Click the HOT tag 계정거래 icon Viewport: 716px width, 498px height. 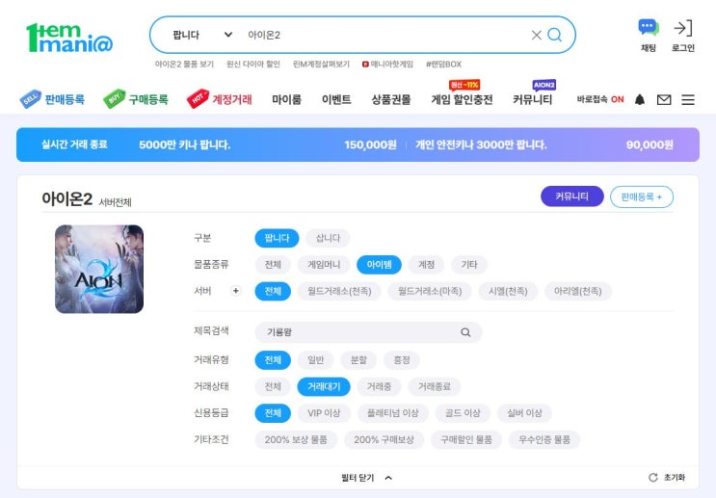coord(198,98)
